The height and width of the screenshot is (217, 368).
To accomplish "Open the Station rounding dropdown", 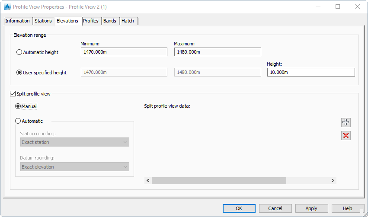I will point(75,142).
